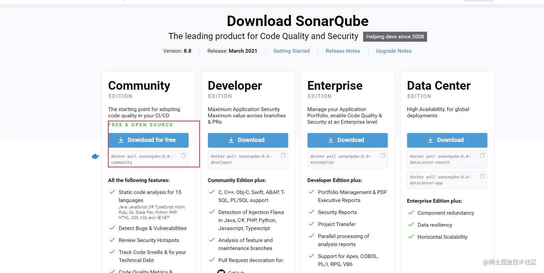
Task: Open the Release Notes link
Action: [343, 51]
